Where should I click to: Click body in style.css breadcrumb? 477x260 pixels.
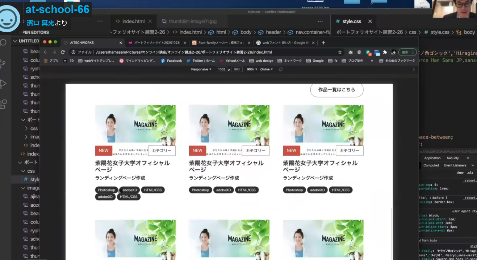coord(469,32)
